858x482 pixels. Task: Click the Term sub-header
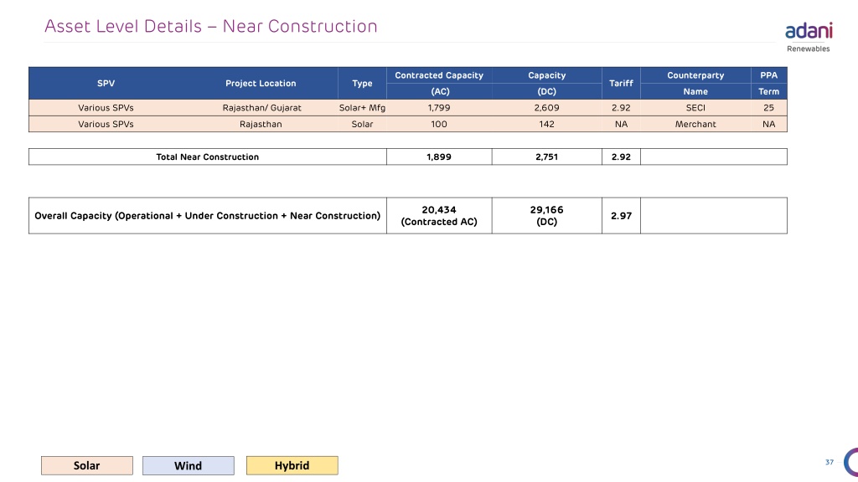coord(769,91)
